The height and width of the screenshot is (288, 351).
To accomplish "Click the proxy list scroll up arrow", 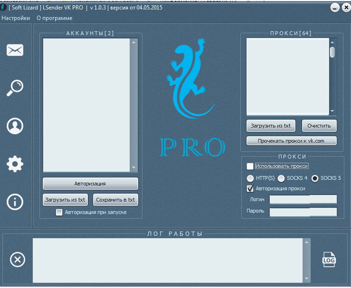I will (x=332, y=42).
